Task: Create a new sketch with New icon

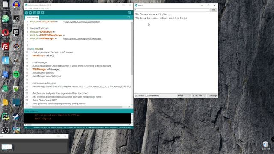Action: [35, 12]
